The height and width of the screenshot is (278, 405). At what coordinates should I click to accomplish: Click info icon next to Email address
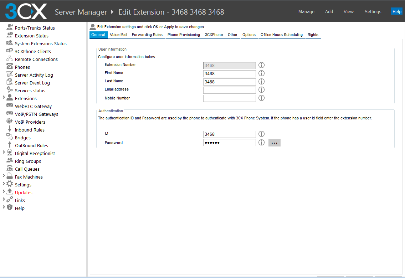click(x=261, y=90)
